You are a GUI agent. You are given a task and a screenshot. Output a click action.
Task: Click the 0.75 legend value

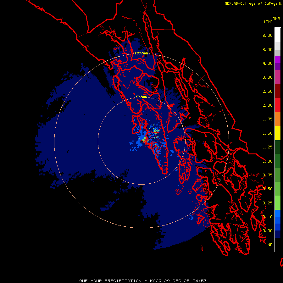[268, 175]
